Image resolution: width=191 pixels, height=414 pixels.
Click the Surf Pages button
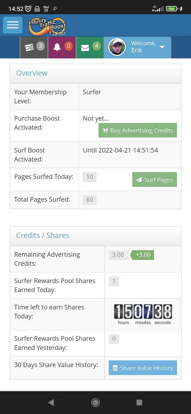point(154,180)
